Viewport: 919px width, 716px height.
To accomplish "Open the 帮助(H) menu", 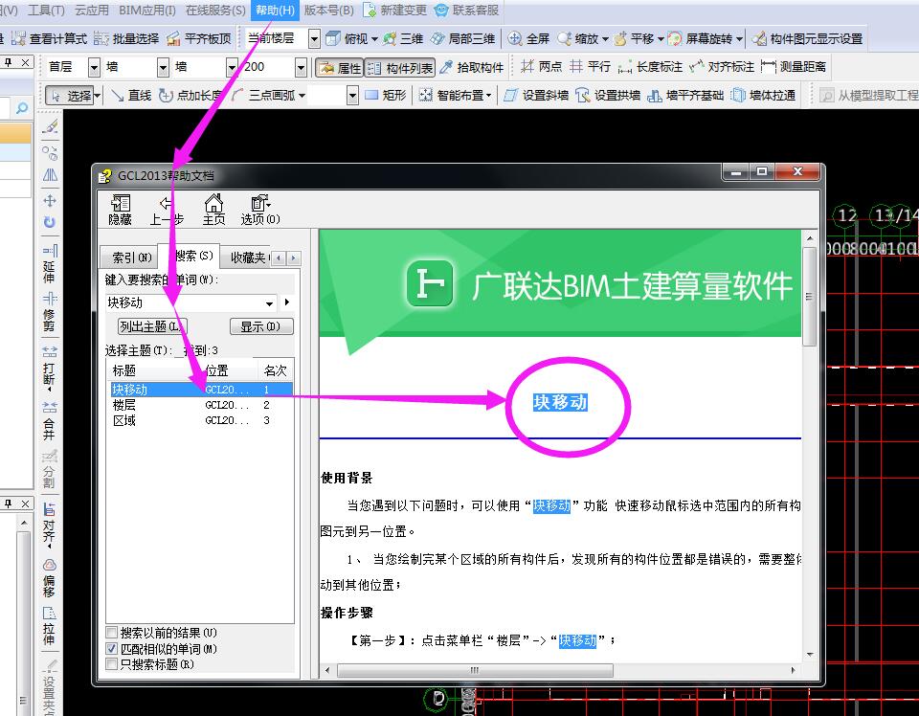I will tap(275, 10).
